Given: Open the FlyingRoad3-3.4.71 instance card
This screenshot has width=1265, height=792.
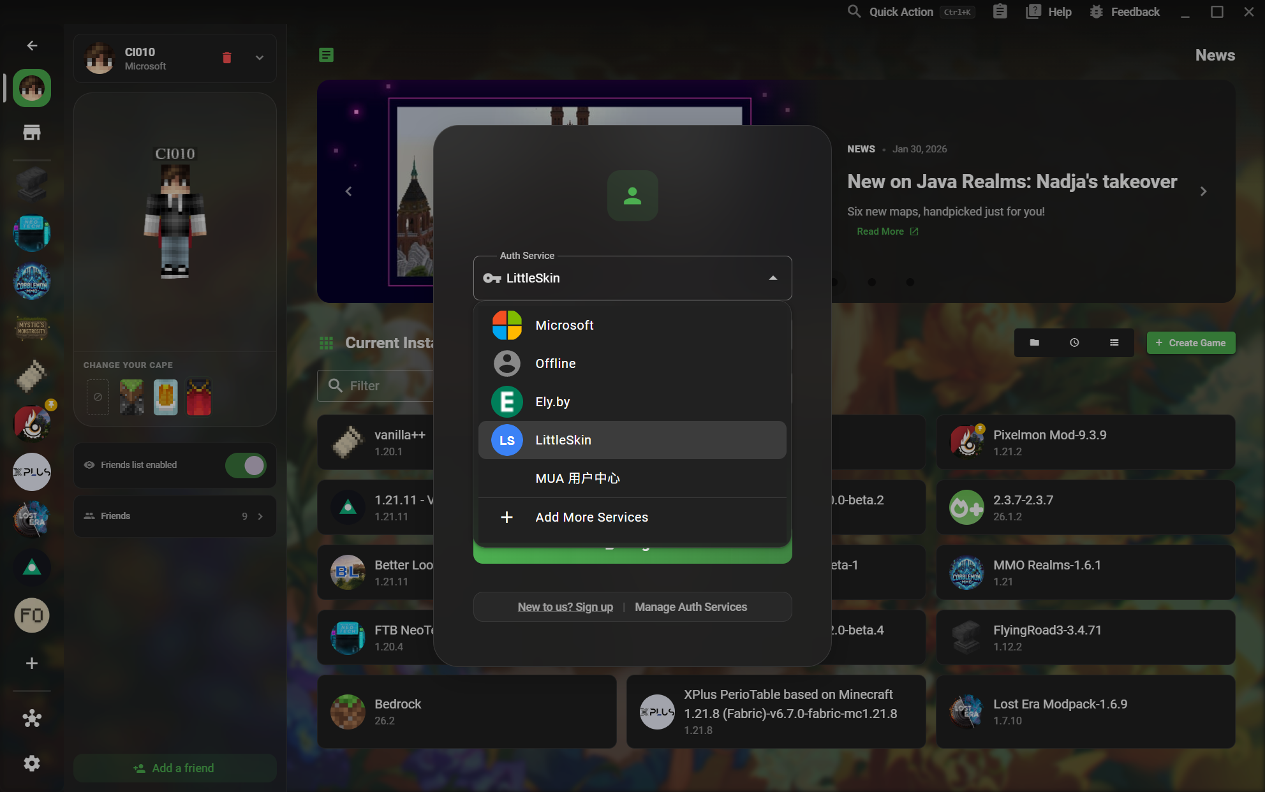Looking at the screenshot, I should (x=1085, y=638).
